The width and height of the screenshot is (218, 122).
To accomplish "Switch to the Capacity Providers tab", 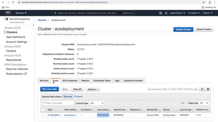I will (133, 81).
